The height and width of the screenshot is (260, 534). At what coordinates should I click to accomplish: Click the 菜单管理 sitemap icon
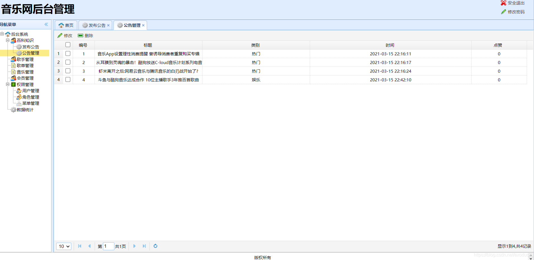[x=19, y=103]
